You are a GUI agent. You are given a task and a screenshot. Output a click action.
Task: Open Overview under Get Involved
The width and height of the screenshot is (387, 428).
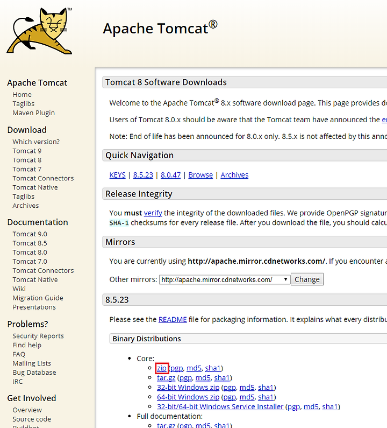(27, 410)
